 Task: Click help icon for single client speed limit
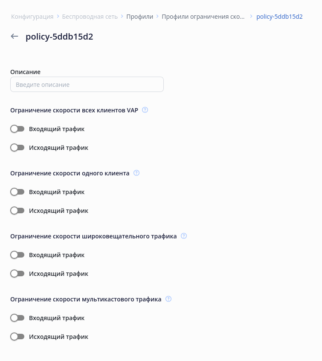click(136, 173)
